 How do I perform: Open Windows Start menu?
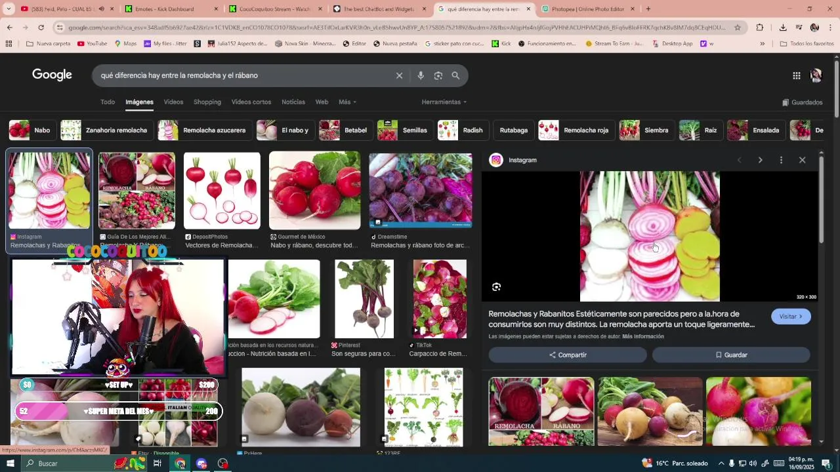pos(10,463)
